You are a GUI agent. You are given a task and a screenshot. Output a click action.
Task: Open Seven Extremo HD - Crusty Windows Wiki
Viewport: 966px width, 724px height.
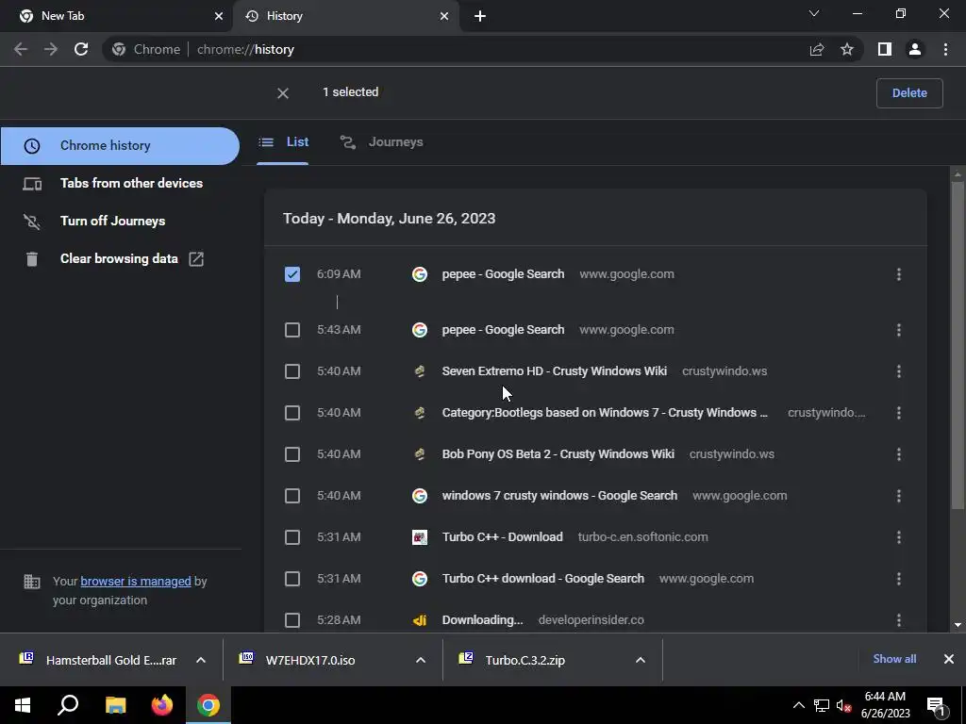[555, 371]
